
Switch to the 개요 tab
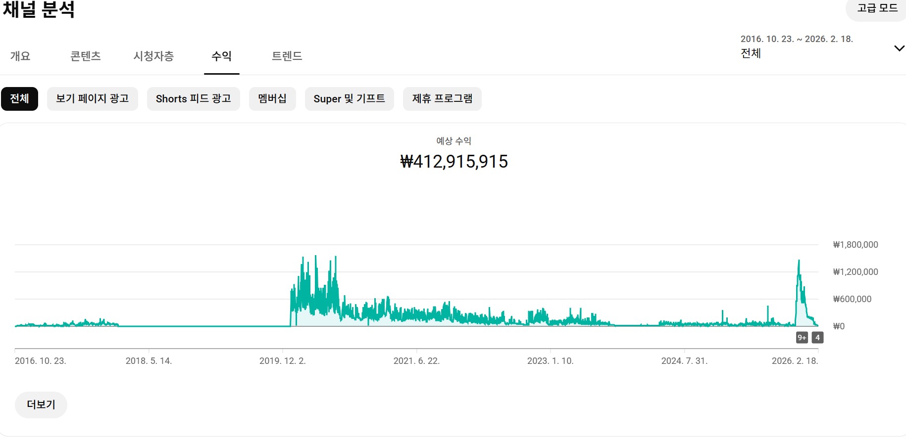tap(20, 56)
